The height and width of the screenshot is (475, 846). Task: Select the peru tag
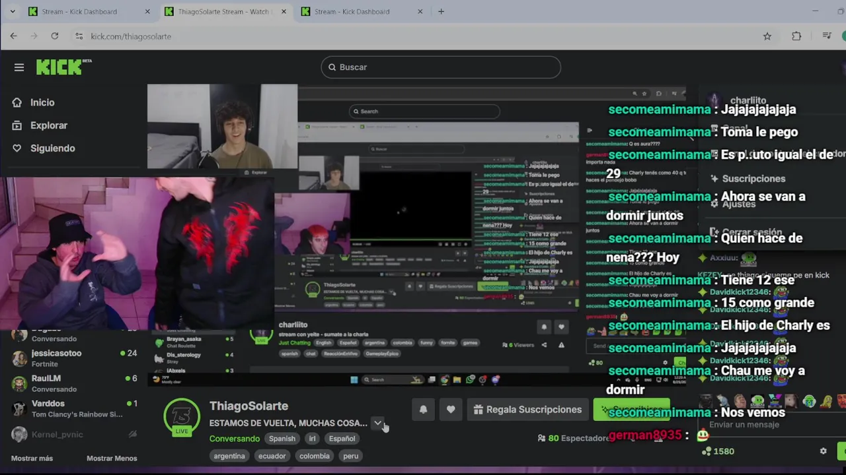point(351,456)
